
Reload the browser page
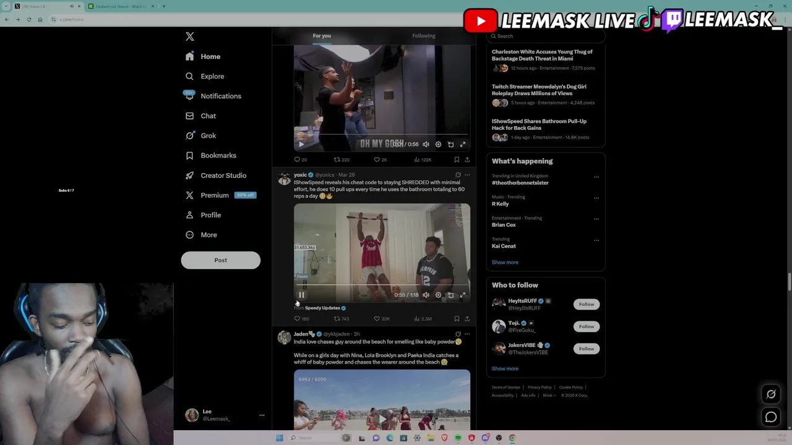(x=28, y=19)
